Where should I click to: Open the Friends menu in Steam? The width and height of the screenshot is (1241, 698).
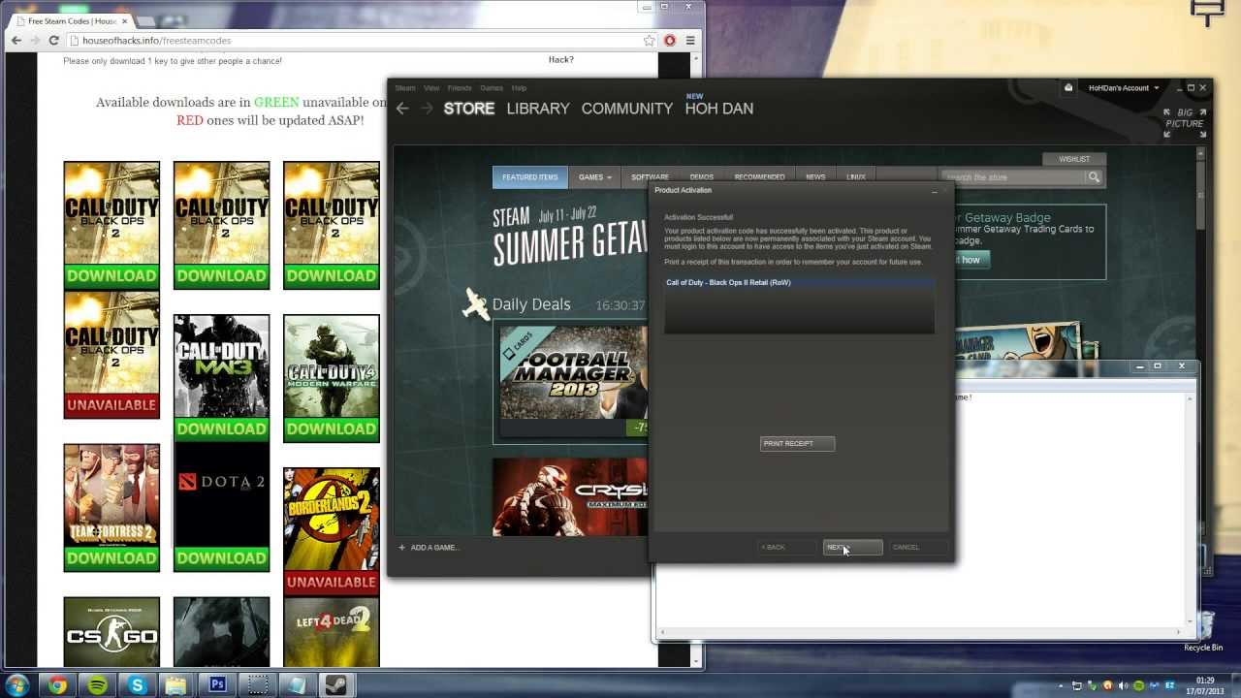tap(460, 88)
